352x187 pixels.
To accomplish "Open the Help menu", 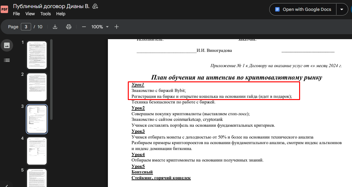I will 61,14.
